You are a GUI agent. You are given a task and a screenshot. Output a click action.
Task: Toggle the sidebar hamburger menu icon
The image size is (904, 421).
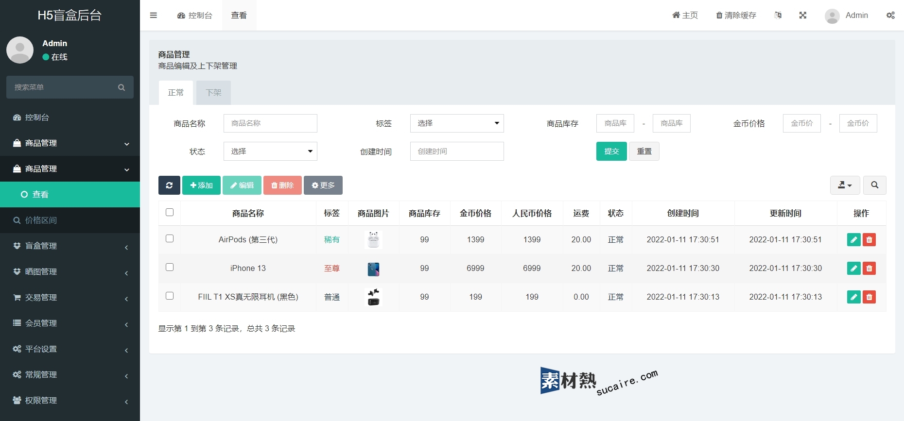coord(154,15)
